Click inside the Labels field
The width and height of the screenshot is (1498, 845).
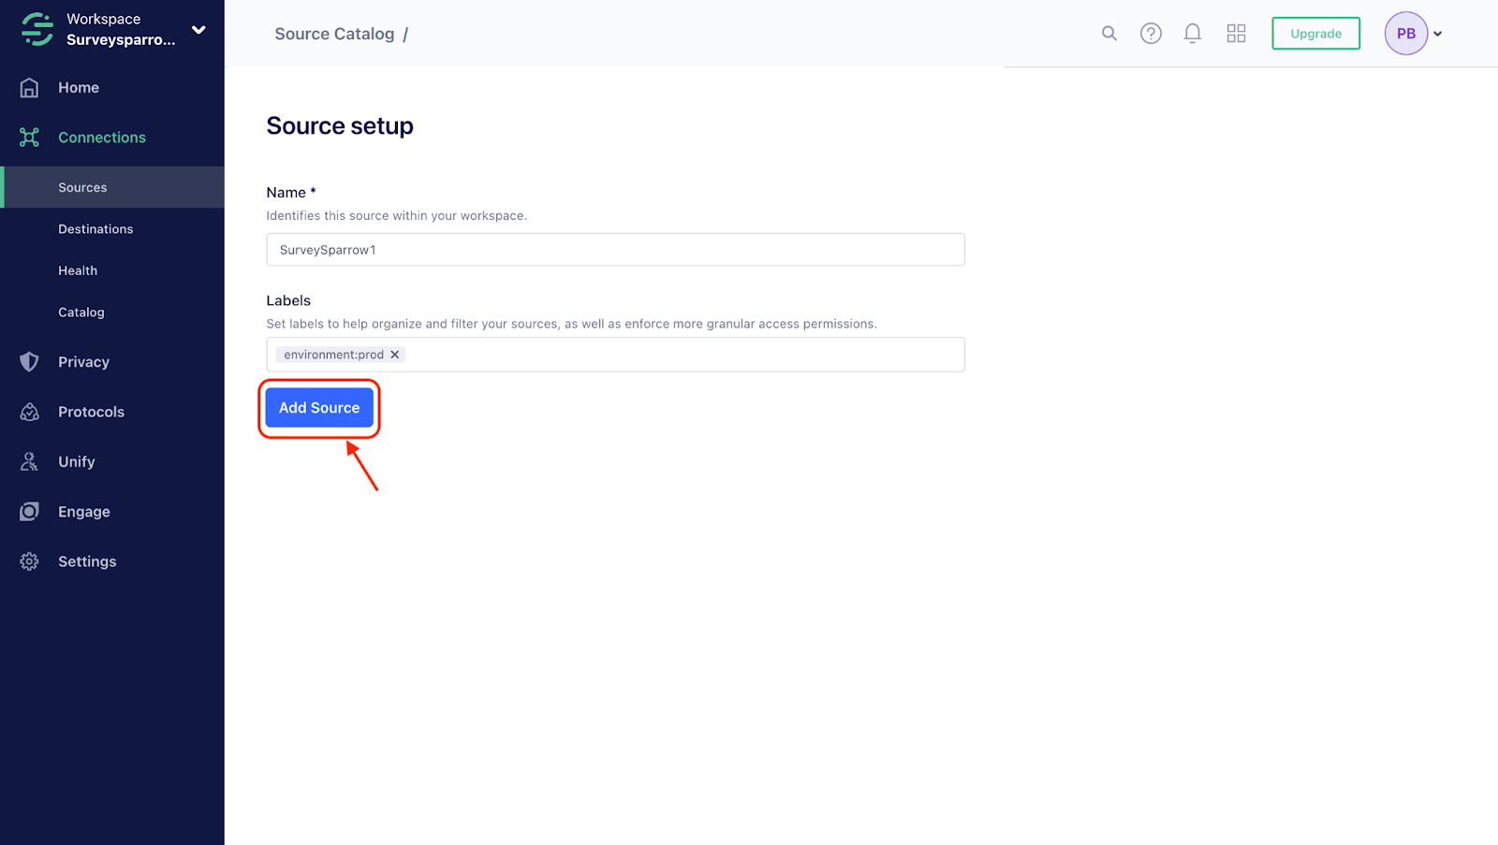pyautogui.click(x=683, y=355)
